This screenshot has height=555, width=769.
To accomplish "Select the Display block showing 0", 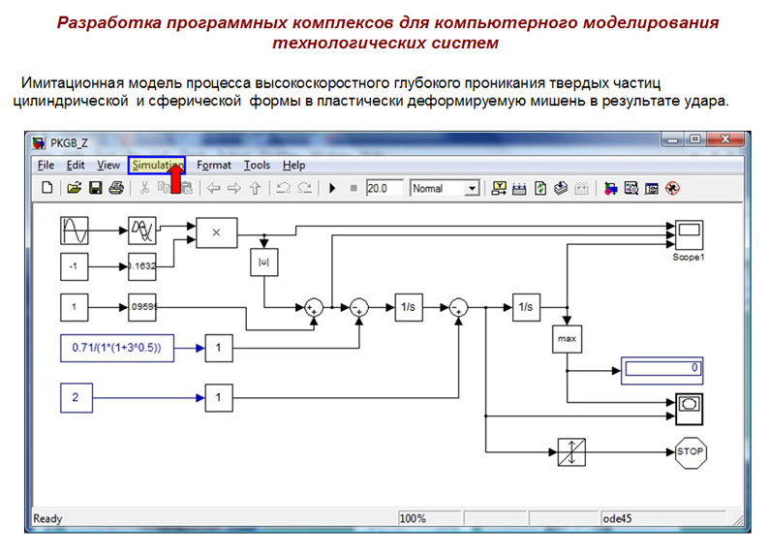I will (x=662, y=371).
